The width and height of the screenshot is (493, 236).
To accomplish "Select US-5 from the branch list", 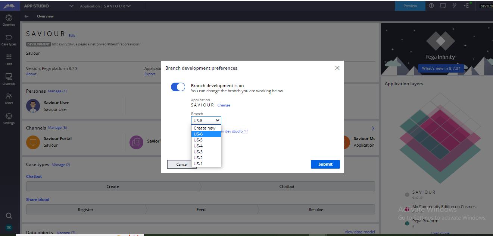I will [206, 140].
